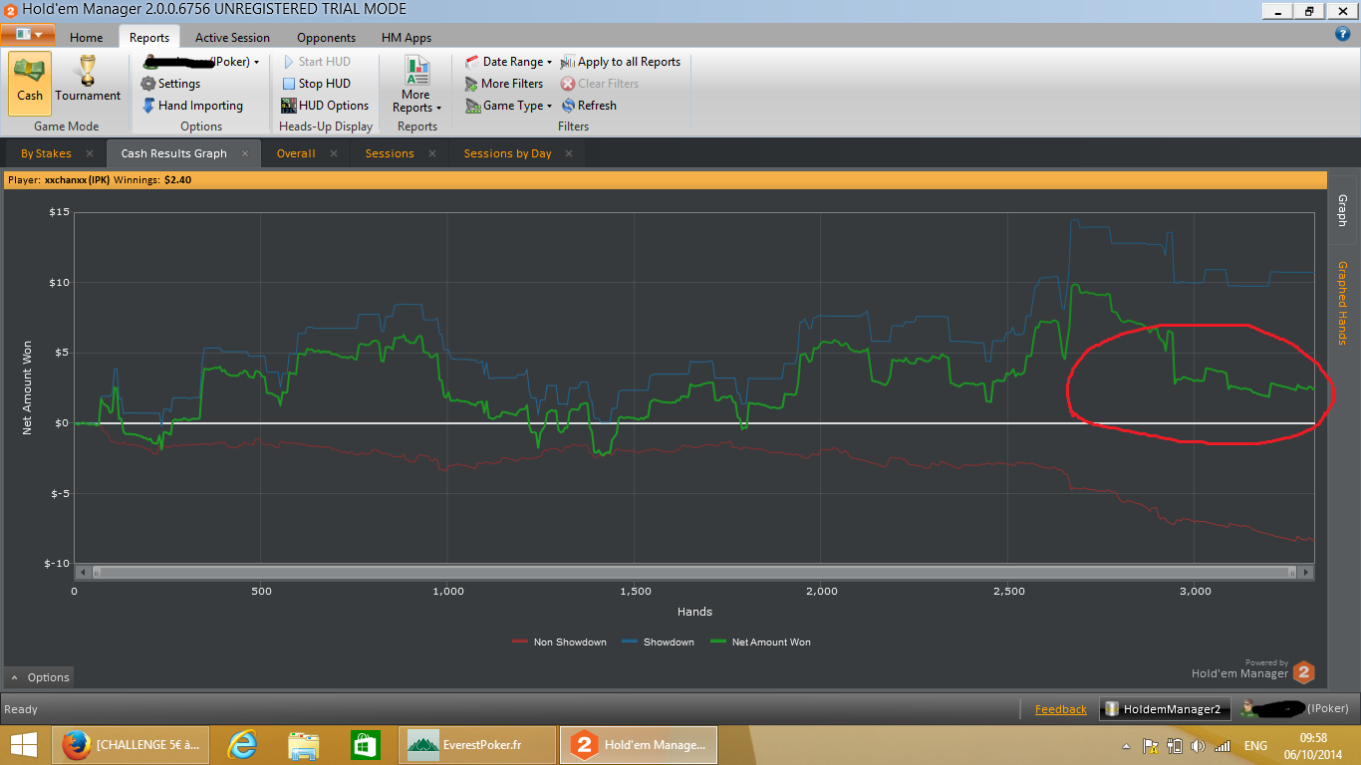Click the ENG language indicator
Viewport: 1361px width, 765px height.
[1255, 745]
